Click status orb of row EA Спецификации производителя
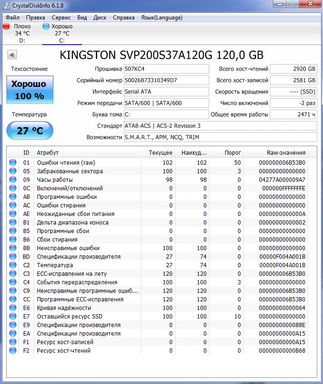 pyautogui.click(x=13, y=333)
